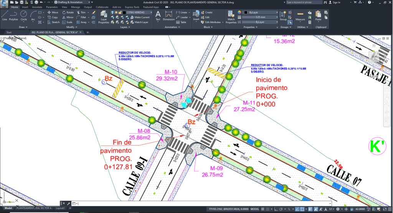Screen dimensions: 393x213
Task: Click the Mirror command
Action: tap(68, 17)
